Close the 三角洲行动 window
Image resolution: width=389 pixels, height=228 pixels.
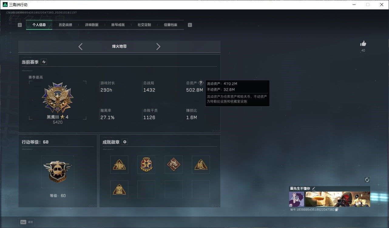tap(382, 5)
